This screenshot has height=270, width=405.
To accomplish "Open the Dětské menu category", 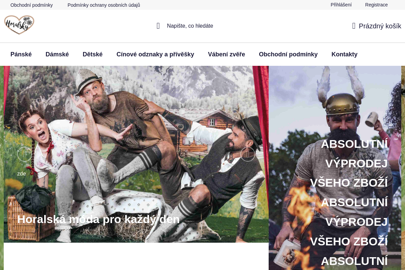I will (92, 54).
